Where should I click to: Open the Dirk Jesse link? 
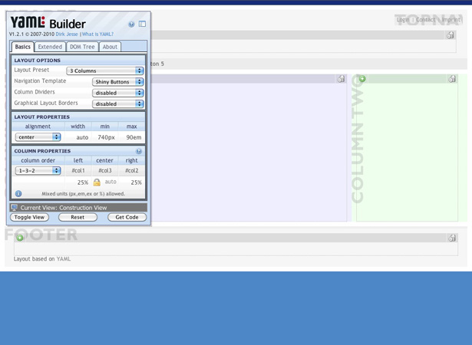tap(67, 34)
